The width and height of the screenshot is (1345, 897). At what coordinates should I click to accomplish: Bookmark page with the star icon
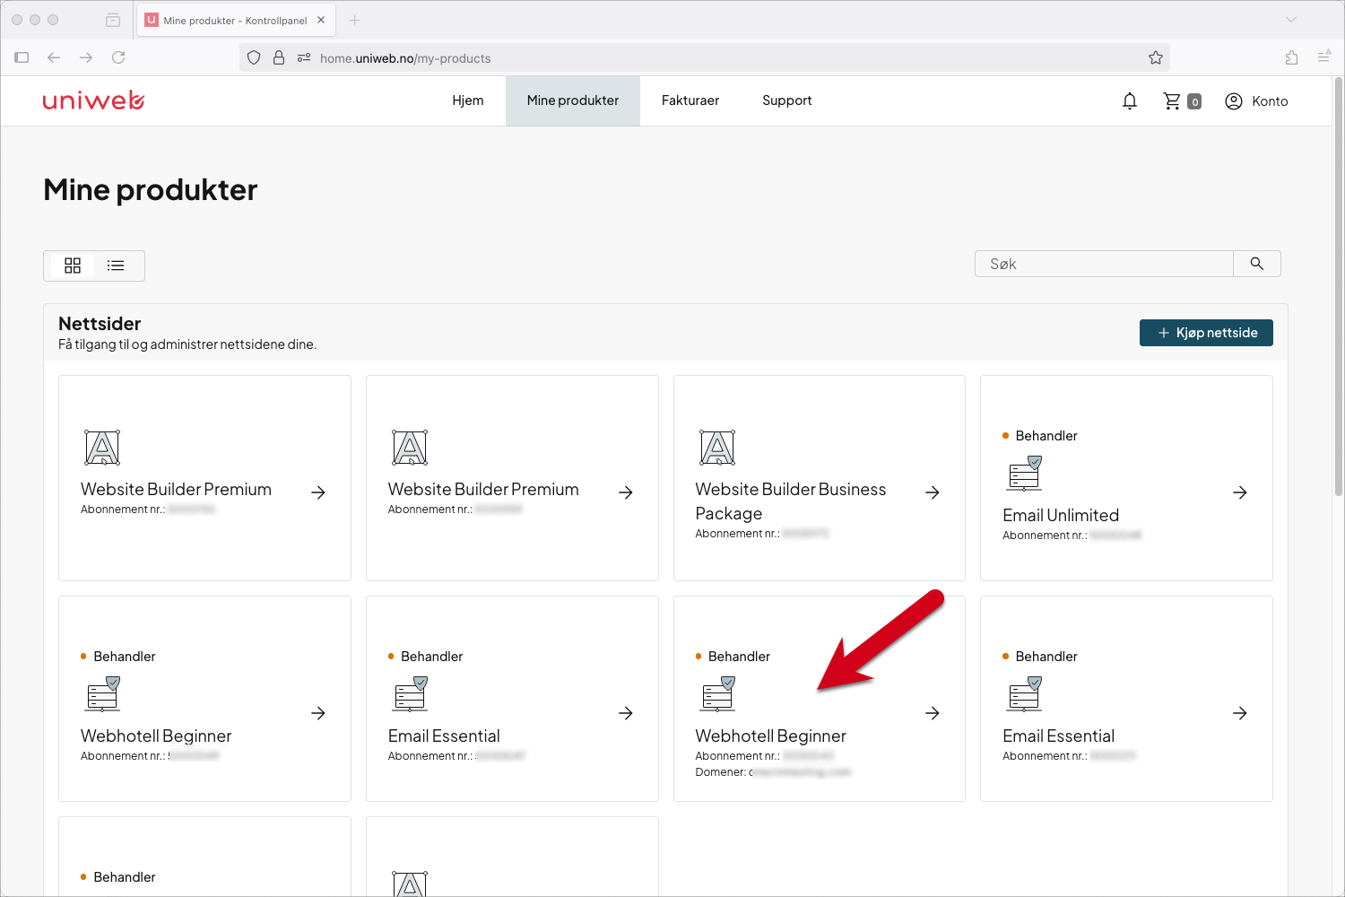pyautogui.click(x=1156, y=57)
